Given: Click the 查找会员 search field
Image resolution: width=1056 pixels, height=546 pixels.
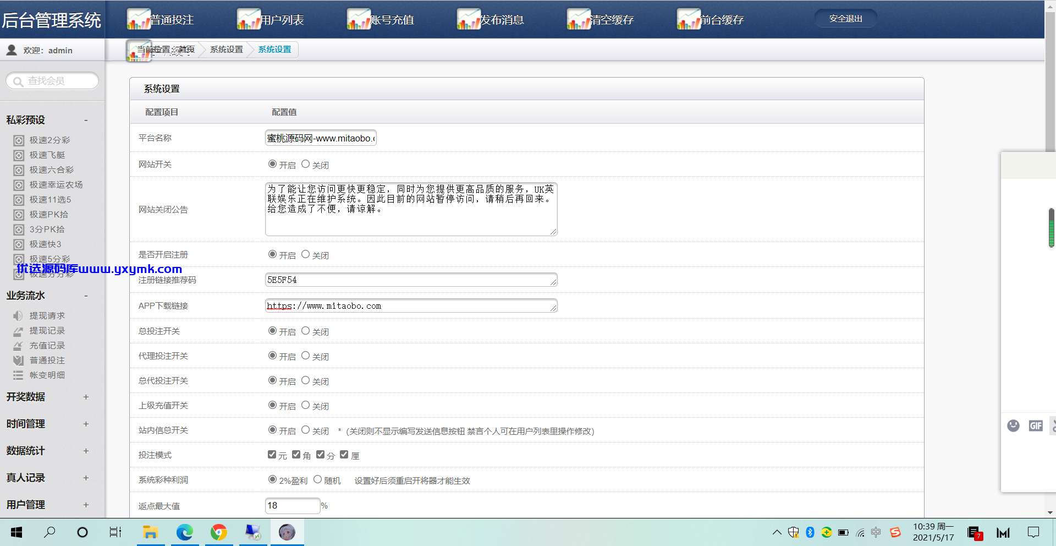Looking at the screenshot, I should click(52, 81).
